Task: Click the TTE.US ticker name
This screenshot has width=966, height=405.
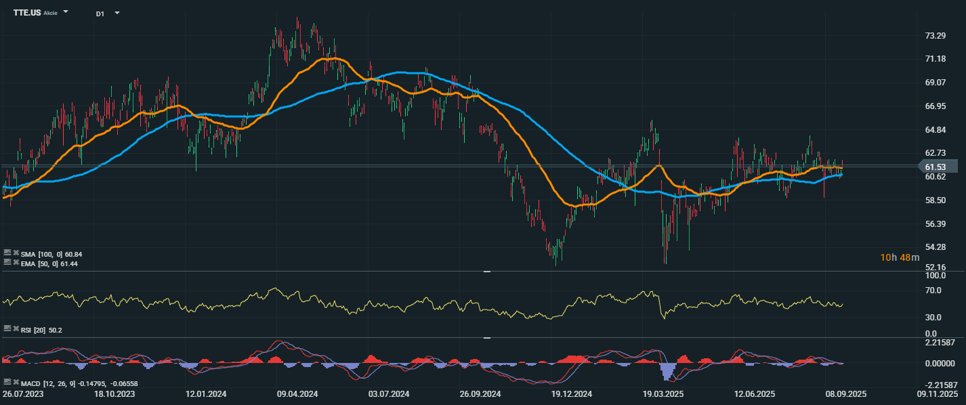Action: (27, 13)
